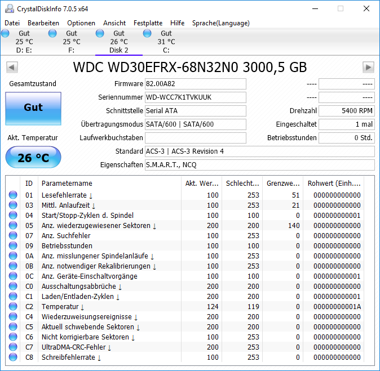Click the blue status dot for Temperatur row
The height and width of the screenshot is (371, 380).
click(13, 306)
